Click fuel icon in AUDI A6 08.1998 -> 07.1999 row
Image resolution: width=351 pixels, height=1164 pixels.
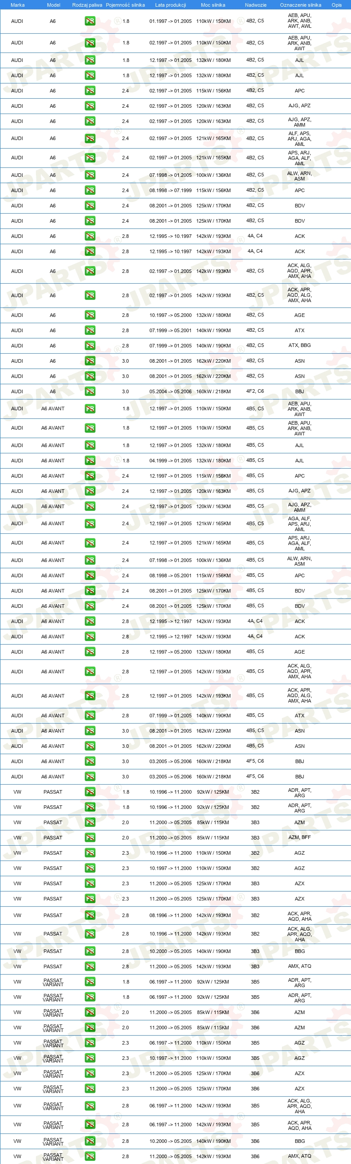(x=90, y=190)
